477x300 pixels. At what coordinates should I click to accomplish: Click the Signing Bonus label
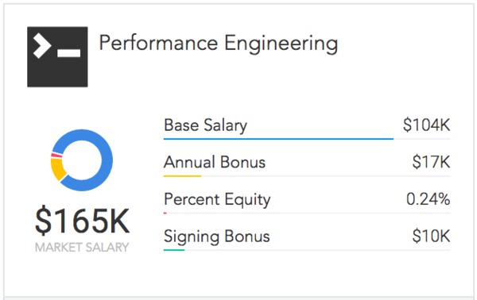click(x=216, y=237)
